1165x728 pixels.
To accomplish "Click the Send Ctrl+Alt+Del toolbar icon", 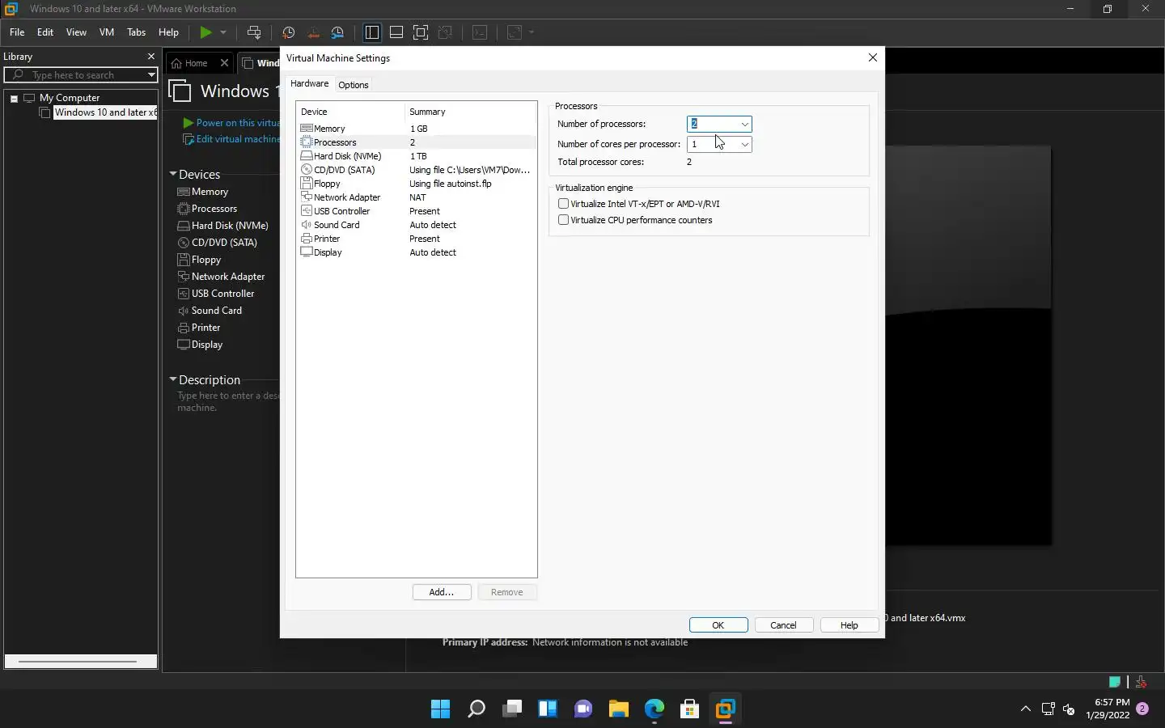I will 254,32.
